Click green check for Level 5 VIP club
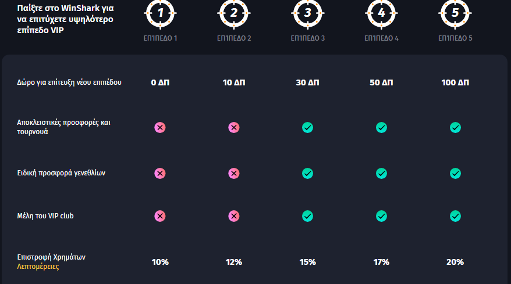The height and width of the screenshot is (284, 511). (455, 216)
